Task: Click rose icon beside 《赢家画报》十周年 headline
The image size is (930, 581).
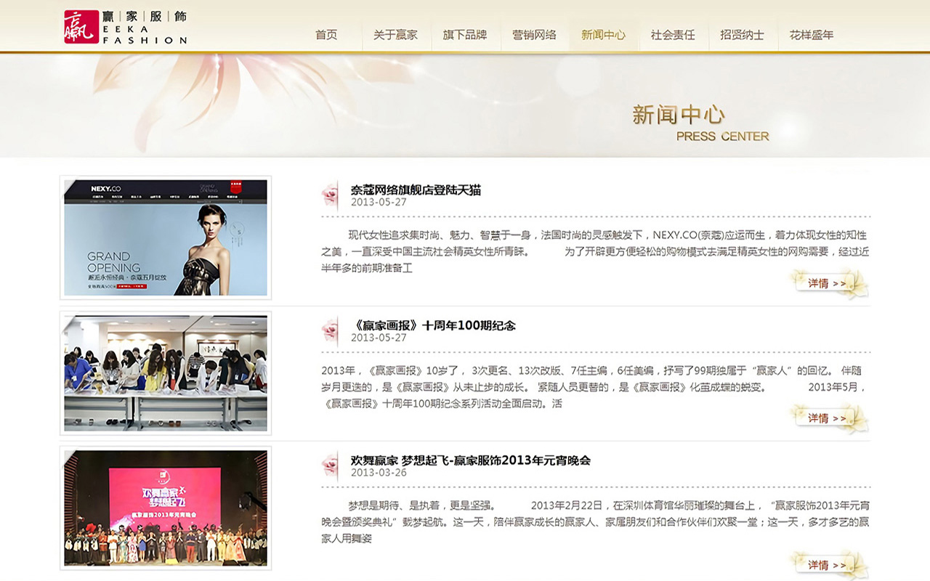Action: click(x=331, y=331)
